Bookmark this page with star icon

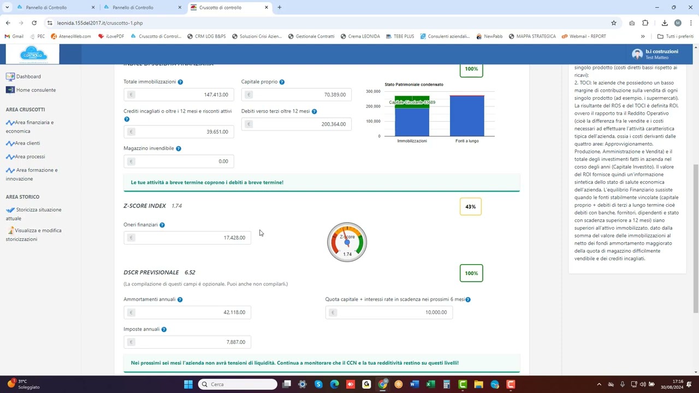(614, 23)
